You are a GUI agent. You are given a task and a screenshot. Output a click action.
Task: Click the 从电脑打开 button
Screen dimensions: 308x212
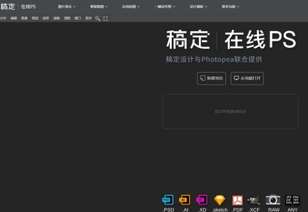pos(247,78)
